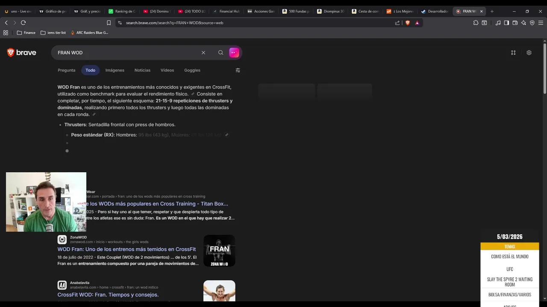Switch to the 'uno - Live' browser tab
The width and height of the screenshot is (547, 307).
[18, 12]
